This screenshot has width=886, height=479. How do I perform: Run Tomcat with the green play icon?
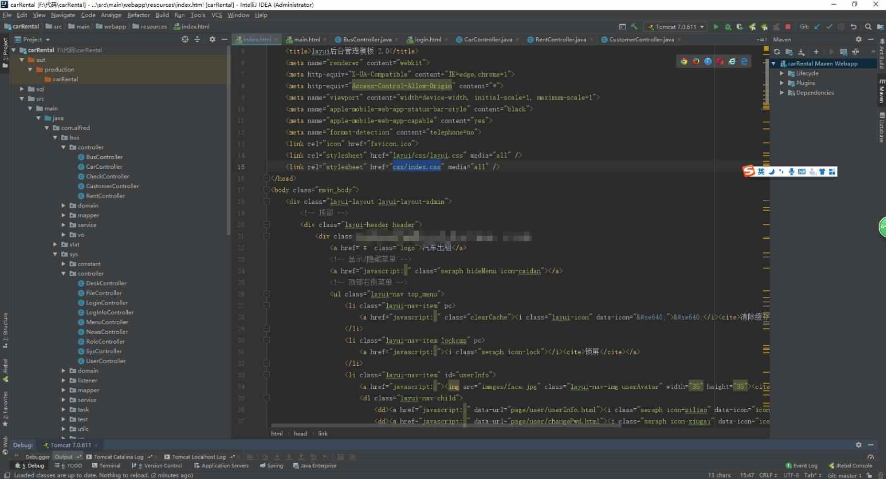(716, 27)
